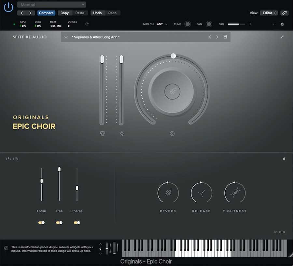Viewport: 293px width, 266px height.
Task: Click the large central reverb knob
Action: pyautogui.click(x=172, y=91)
